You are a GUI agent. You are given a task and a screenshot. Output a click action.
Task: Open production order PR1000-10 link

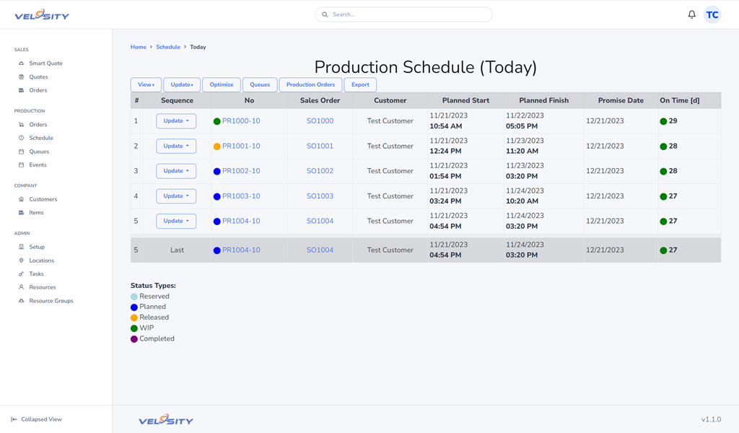[x=241, y=121]
